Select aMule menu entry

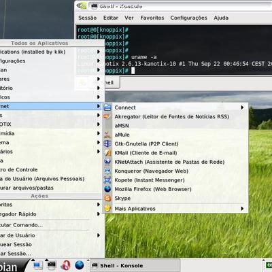click(x=175, y=135)
